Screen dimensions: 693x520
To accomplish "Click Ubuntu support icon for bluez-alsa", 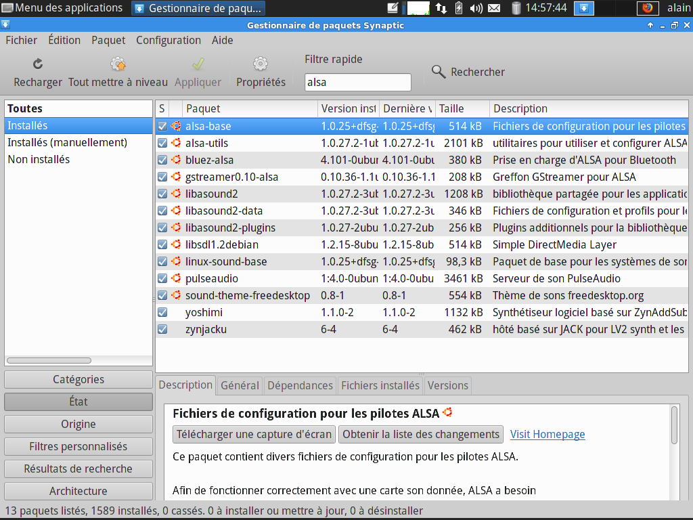I will (176, 160).
